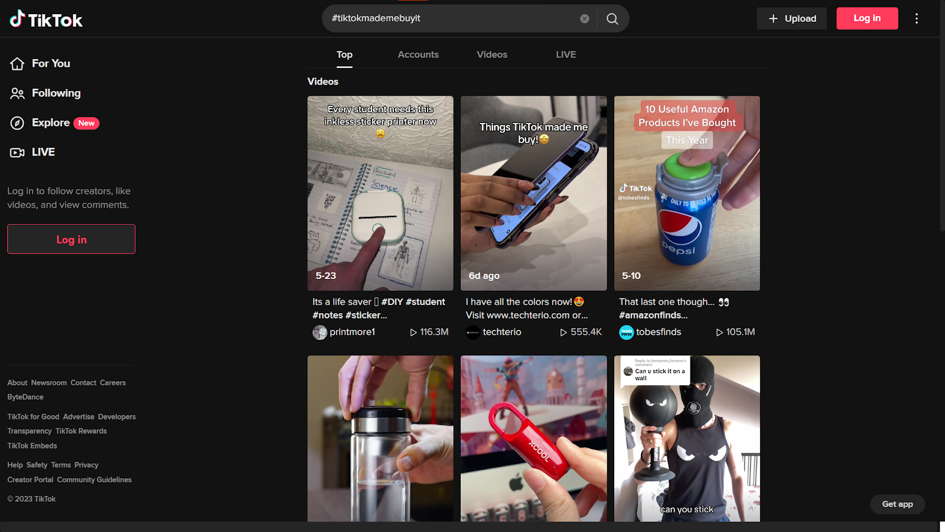Open the Terms footer link
Image resolution: width=945 pixels, height=532 pixels.
61,465
